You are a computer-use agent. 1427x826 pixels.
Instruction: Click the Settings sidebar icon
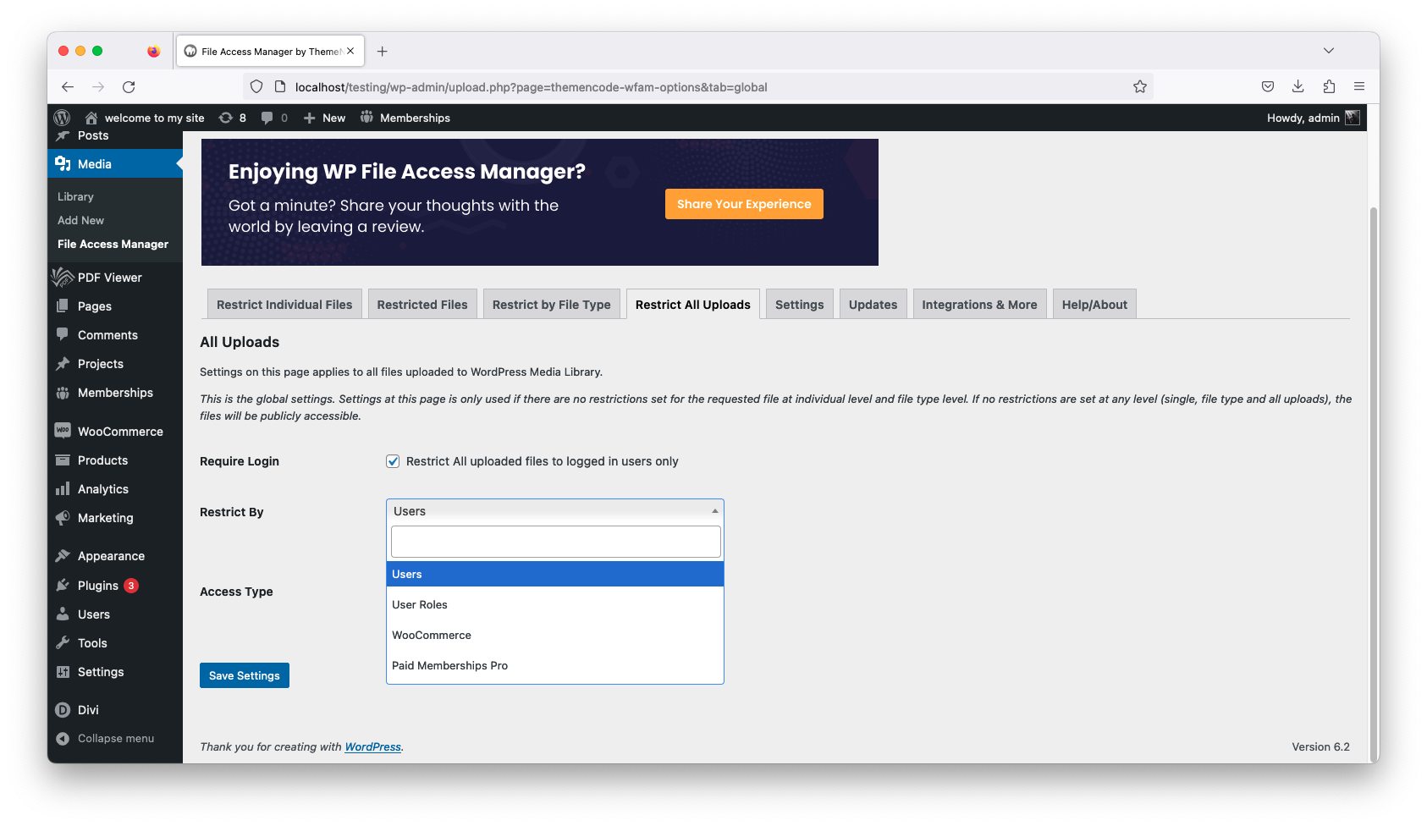63,671
